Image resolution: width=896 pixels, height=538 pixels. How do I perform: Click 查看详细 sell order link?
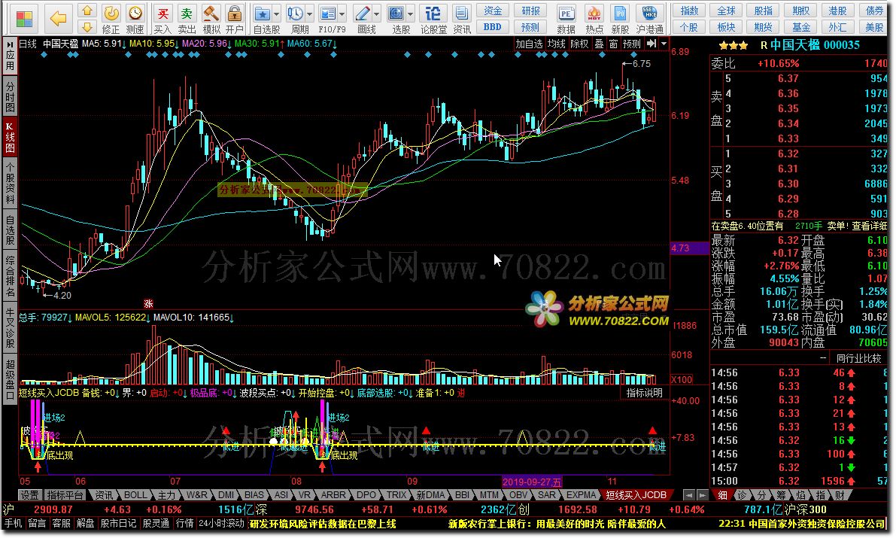(x=869, y=226)
